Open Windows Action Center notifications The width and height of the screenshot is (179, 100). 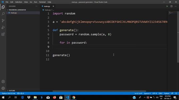click(175, 97)
